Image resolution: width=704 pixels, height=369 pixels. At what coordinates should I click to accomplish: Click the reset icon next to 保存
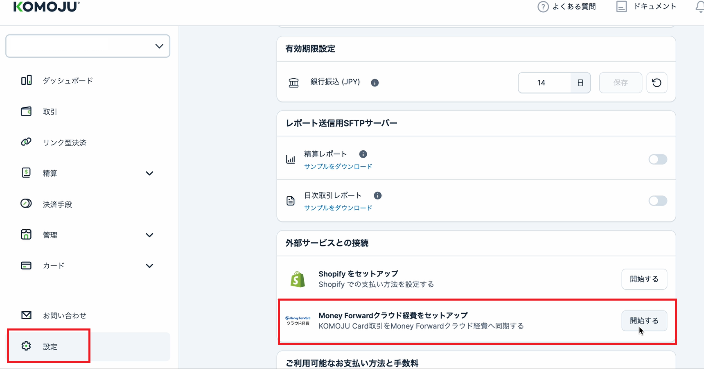(x=657, y=83)
